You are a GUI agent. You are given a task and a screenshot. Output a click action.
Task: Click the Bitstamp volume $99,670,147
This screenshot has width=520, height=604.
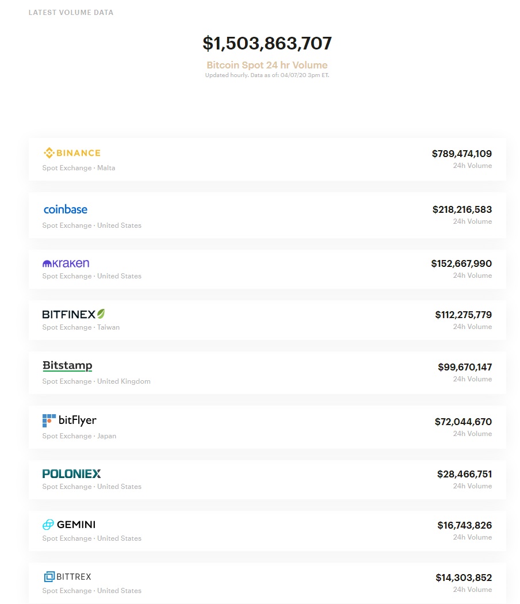465,366
